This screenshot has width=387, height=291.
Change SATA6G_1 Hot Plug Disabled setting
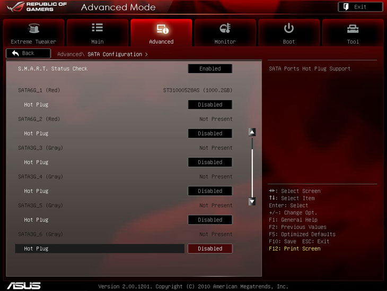(x=210, y=105)
